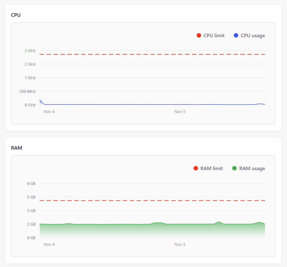Select the RAM section heading

click(16, 148)
